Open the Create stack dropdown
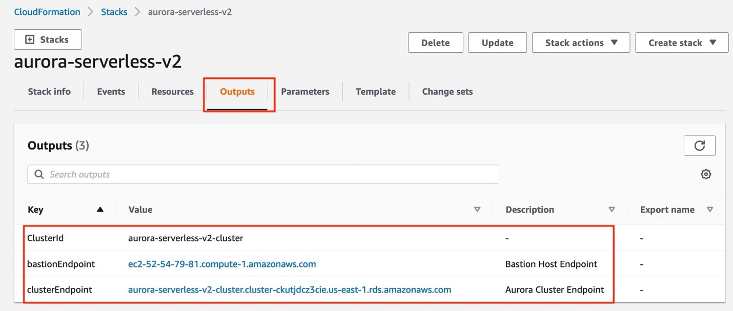Image resolution: width=733 pixels, height=311 pixels. [681, 43]
